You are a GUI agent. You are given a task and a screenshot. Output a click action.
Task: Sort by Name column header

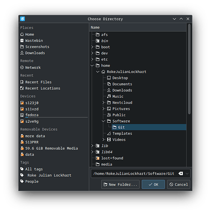[x=138, y=27]
